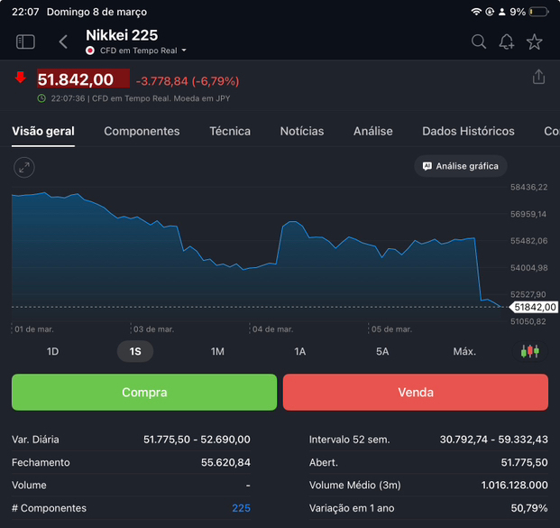Screen dimensions: 560x528
Task: Switch chart type with candlestick icon
Action: [530, 351]
